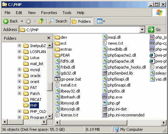The image size is (168, 134).
Task: Select libmysql.dll file icon
Action: click(58, 103)
